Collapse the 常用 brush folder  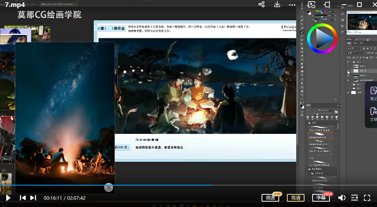307,123
